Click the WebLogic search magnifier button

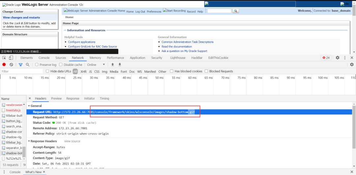[x=236, y=11]
